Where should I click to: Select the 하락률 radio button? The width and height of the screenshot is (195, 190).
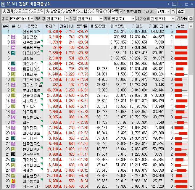(x=90, y=11)
